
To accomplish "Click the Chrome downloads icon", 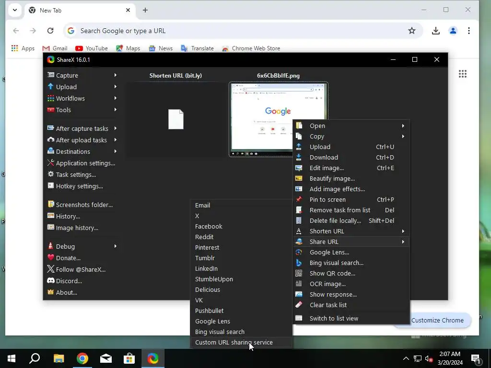I will pyautogui.click(x=435, y=31).
